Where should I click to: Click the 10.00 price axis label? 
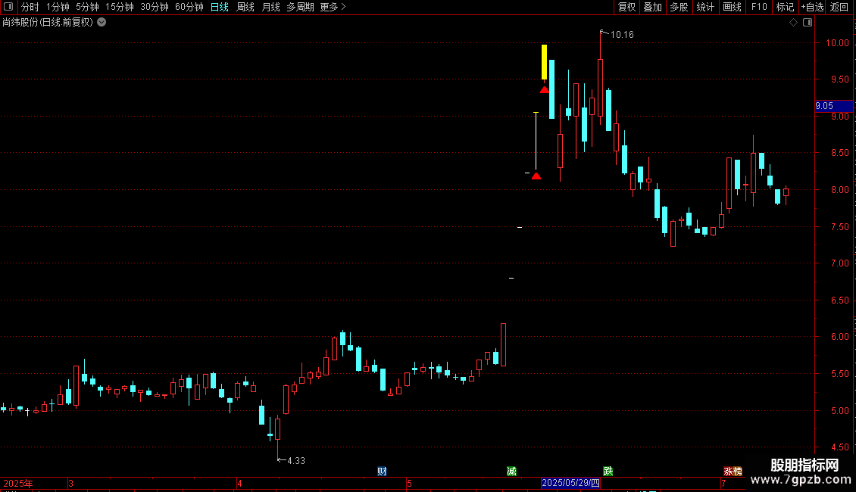coord(837,43)
